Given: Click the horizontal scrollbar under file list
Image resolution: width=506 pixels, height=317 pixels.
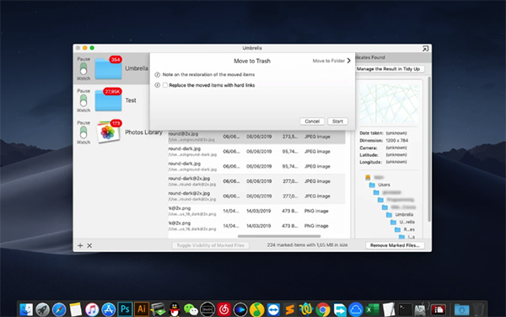Looking at the screenshot, I should (x=279, y=236).
